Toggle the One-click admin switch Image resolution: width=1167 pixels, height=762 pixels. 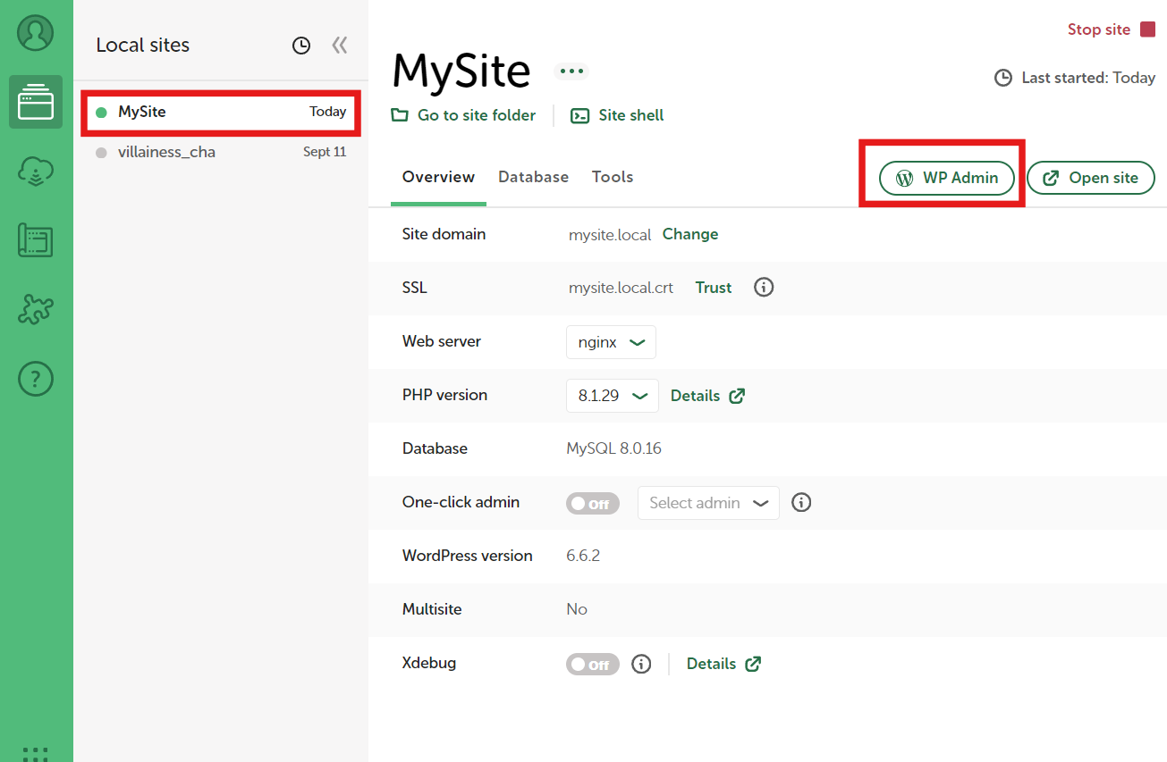[x=593, y=504]
